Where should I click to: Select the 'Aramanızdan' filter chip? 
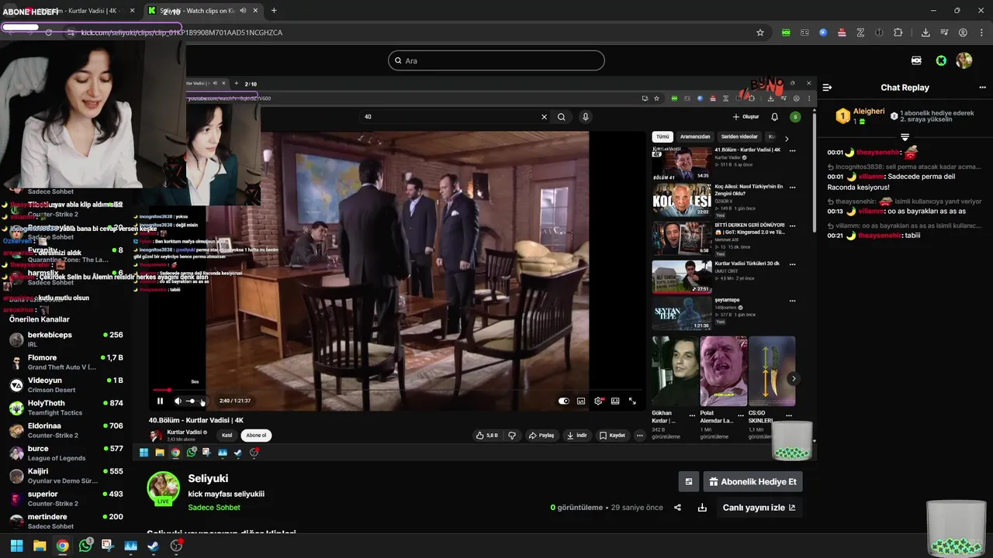click(x=695, y=136)
